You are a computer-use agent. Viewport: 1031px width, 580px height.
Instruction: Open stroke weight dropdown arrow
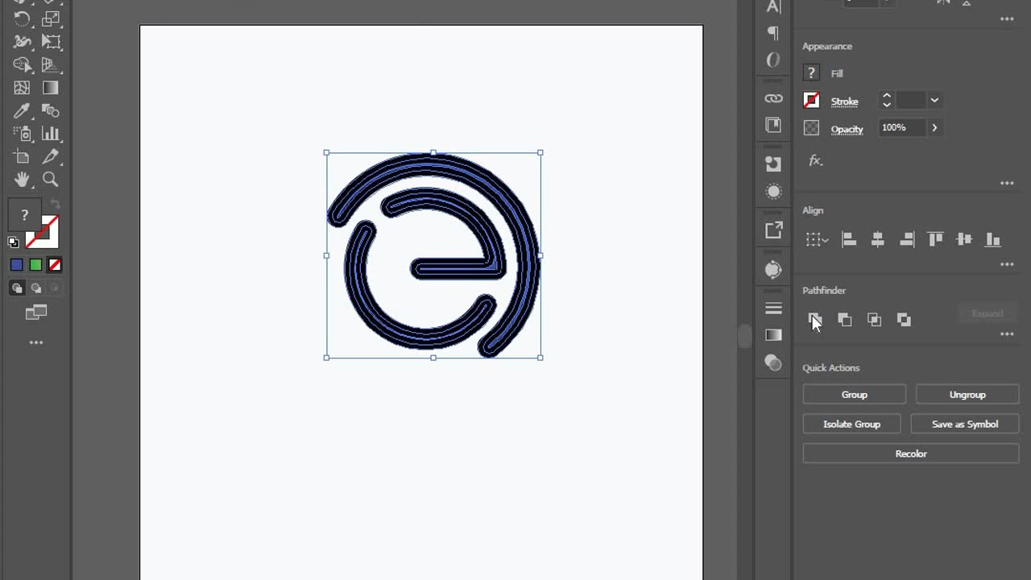[x=934, y=100]
